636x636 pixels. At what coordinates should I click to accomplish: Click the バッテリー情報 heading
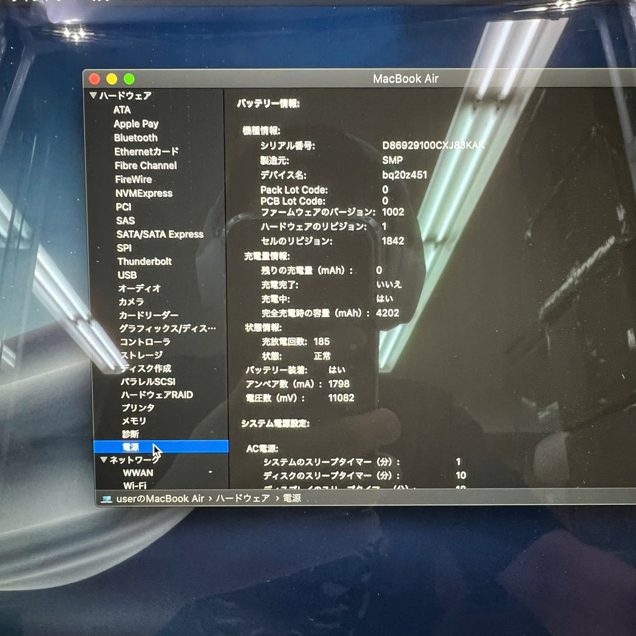pyautogui.click(x=268, y=104)
